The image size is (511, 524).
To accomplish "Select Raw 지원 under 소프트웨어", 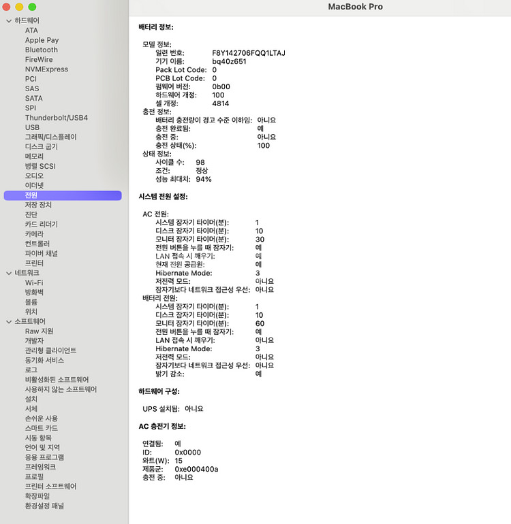I will point(39,331).
